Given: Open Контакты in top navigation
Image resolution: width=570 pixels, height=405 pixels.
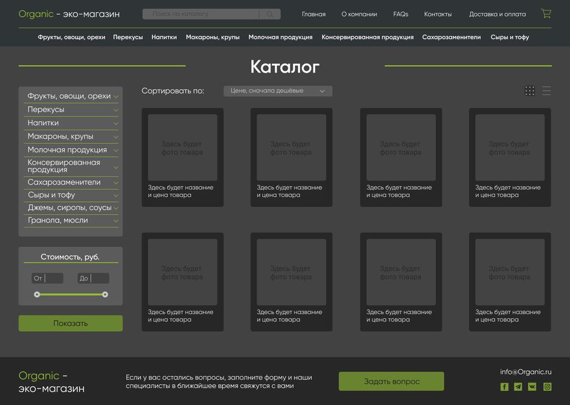Looking at the screenshot, I should pyautogui.click(x=438, y=14).
